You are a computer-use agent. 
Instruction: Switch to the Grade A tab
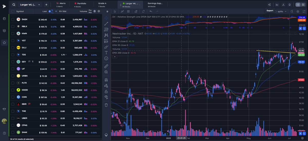coord(102,5)
